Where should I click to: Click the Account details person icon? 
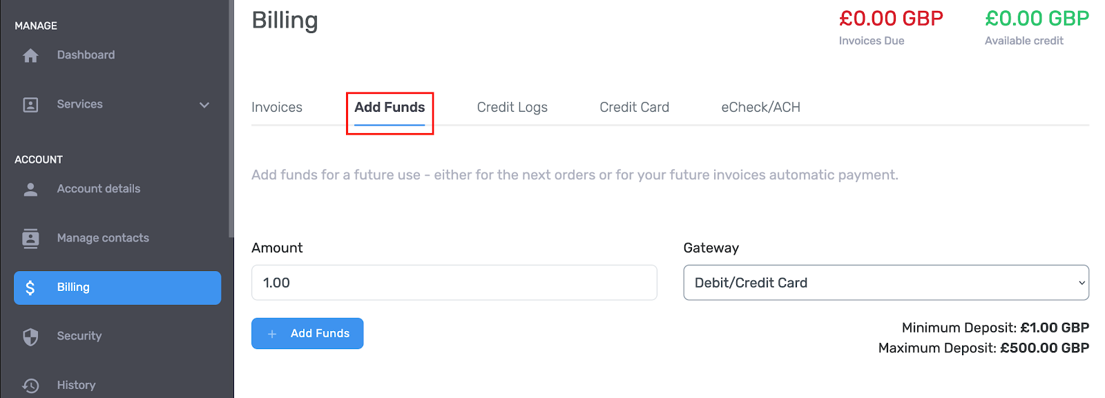[x=30, y=190]
